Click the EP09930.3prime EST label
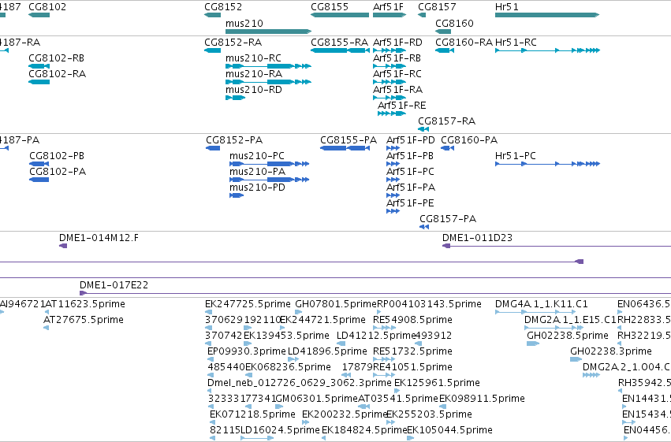The image size is (671, 442). tap(247, 352)
